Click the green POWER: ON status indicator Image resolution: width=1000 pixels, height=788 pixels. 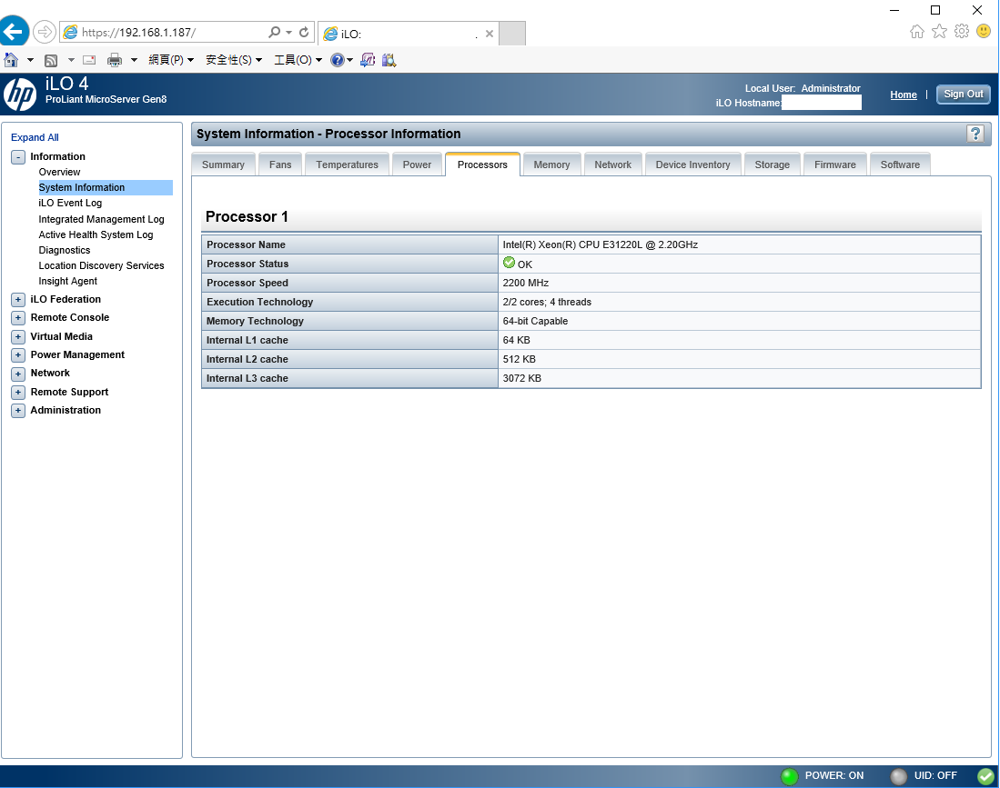[x=790, y=776]
